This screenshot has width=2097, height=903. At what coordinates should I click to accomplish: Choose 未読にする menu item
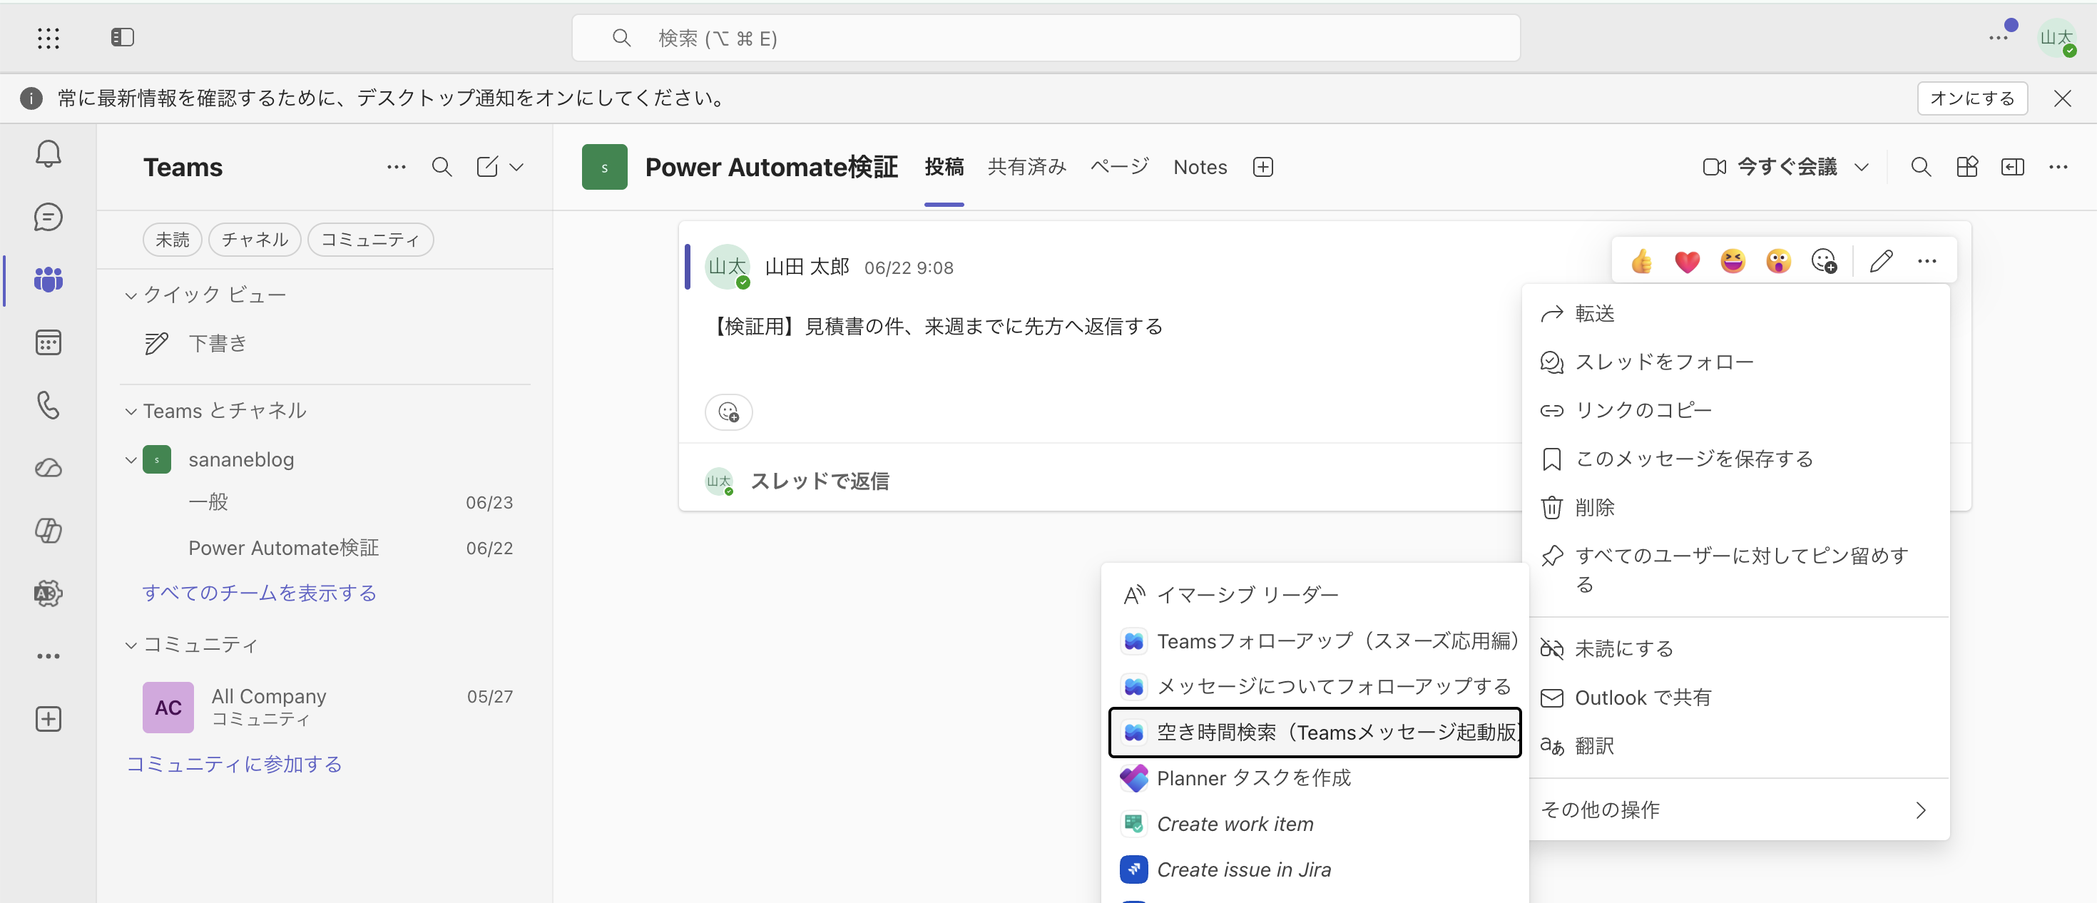pyautogui.click(x=1735, y=649)
